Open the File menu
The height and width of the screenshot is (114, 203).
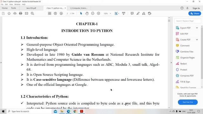[x=2, y=4]
